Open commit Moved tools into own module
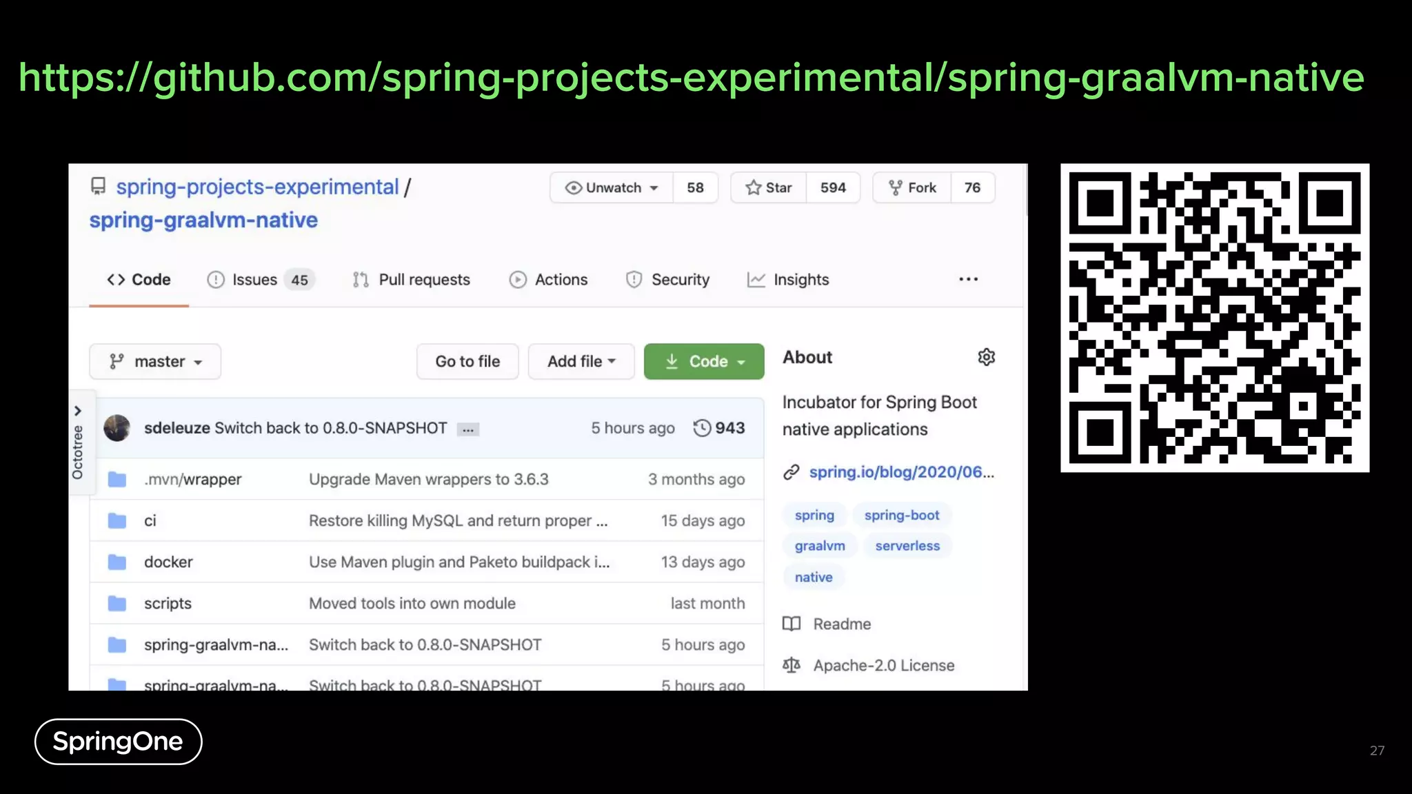The image size is (1412, 794). pos(412,603)
